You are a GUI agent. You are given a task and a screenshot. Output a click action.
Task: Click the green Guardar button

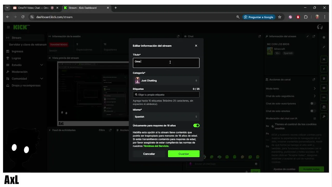(x=184, y=154)
